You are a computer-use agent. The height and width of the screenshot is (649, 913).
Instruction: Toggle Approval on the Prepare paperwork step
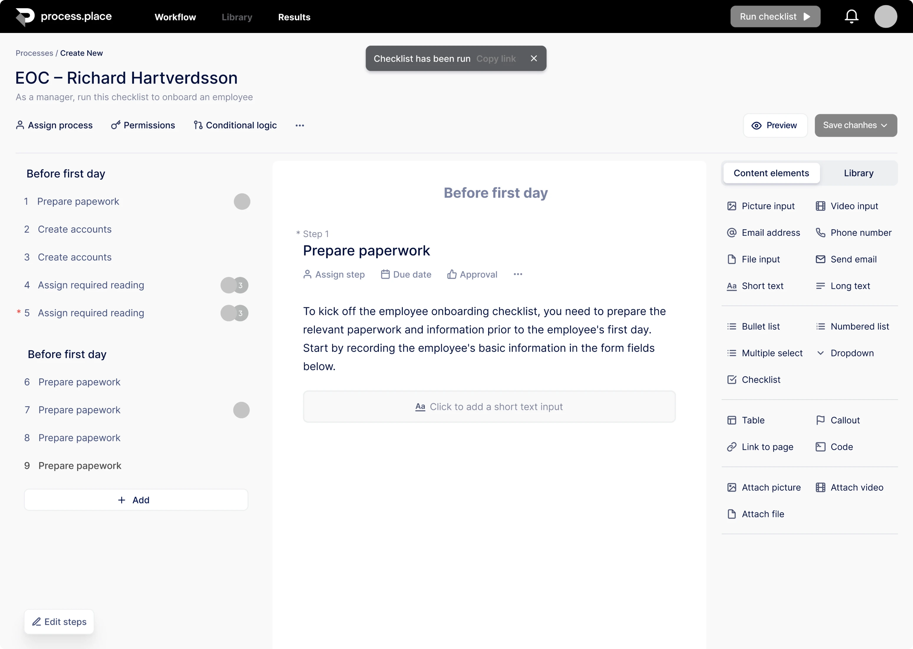[472, 274]
